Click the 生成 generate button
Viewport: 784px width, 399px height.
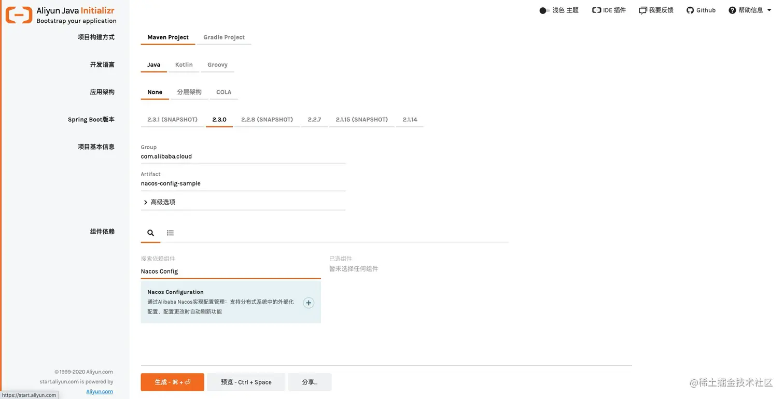tap(173, 382)
